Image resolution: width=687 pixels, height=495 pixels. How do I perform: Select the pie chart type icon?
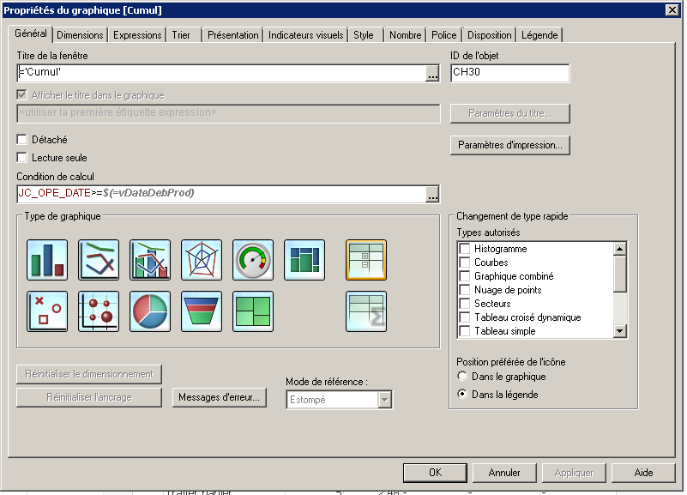coord(150,311)
